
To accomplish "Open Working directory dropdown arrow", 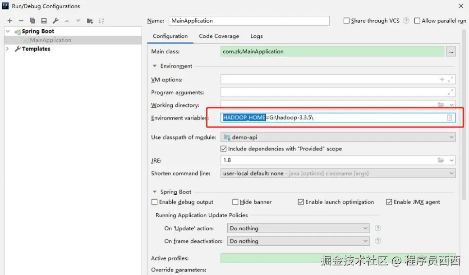I will (x=451, y=105).
